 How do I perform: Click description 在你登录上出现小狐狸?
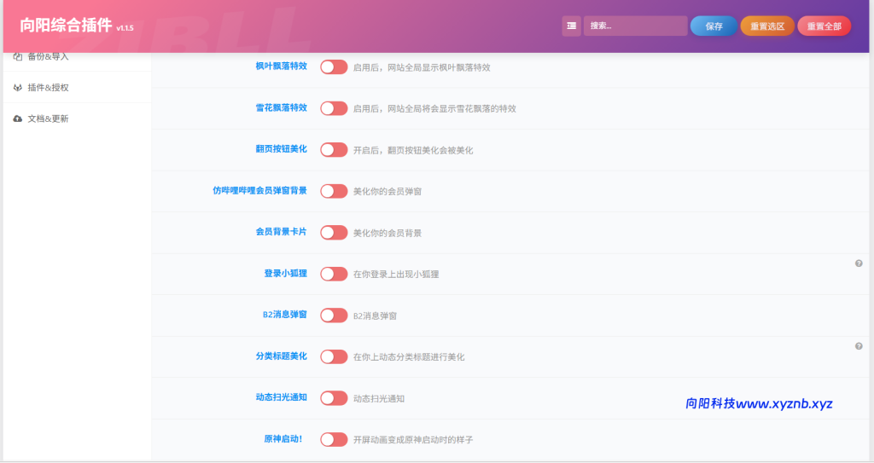(x=396, y=274)
